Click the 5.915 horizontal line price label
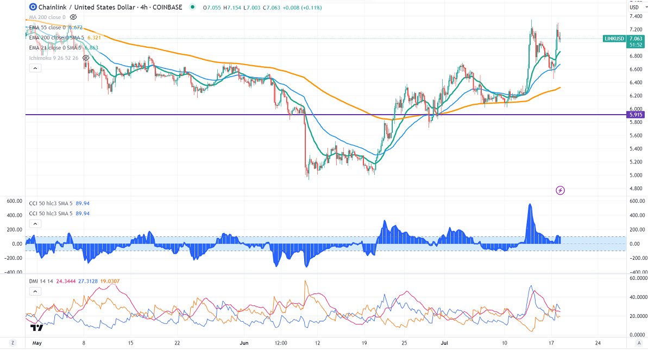 (636, 115)
